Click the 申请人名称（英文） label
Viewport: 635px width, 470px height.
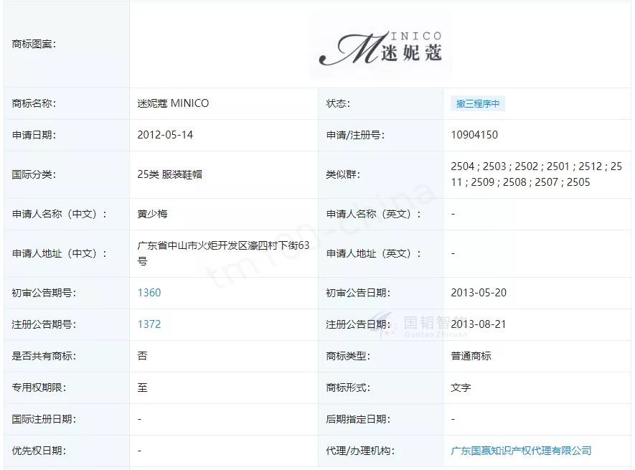[373, 214]
